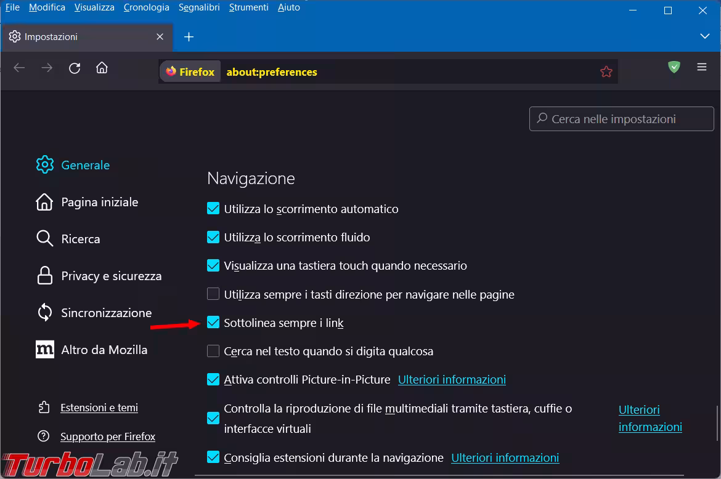This screenshot has height=479, width=721.
Task: Enable Cerca nel testo quando si digita
Action: point(213,351)
